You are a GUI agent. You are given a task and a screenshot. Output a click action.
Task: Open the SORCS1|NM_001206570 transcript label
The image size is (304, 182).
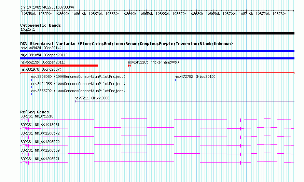[x=40, y=142]
